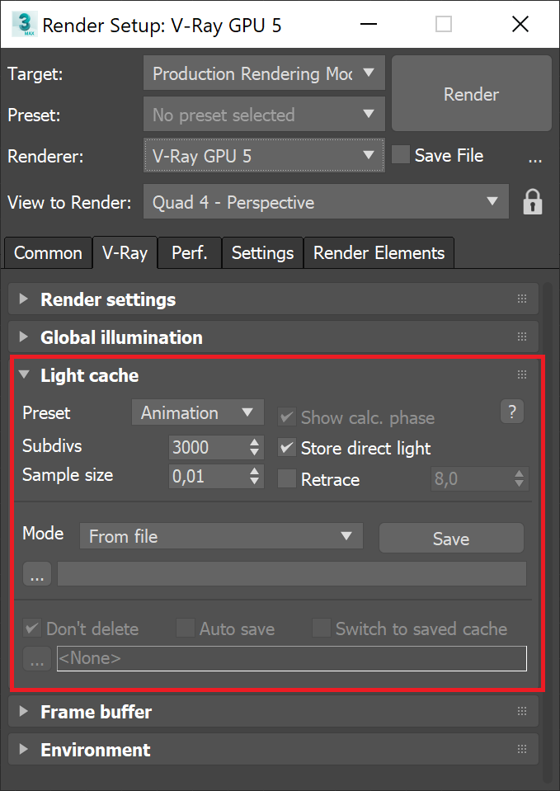
Task: Browse for a light cache file to load
Action: click(x=35, y=573)
